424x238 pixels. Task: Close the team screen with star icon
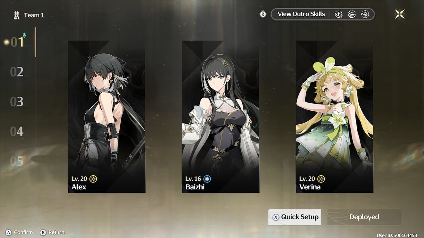tap(399, 14)
